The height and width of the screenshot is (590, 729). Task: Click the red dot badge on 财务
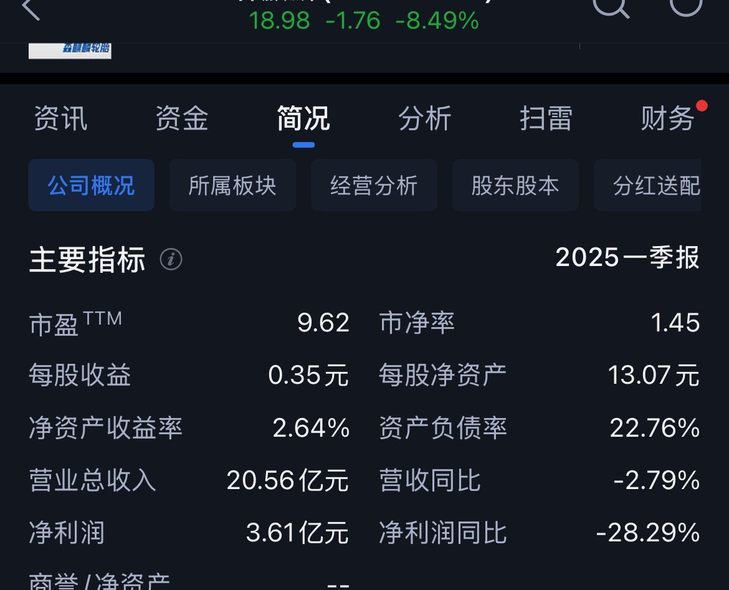point(701,105)
